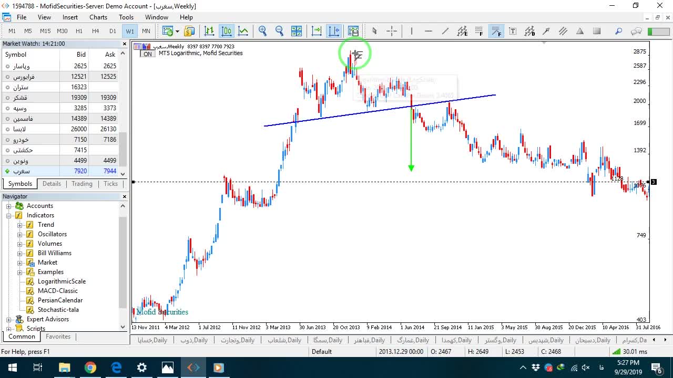The width and height of the screenshot is (673, 378).
Task: Click the ON button on the chart
Action: point(148,54)
